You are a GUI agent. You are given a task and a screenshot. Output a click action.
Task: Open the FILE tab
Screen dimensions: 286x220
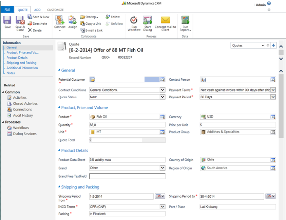(x=7, y=10)
